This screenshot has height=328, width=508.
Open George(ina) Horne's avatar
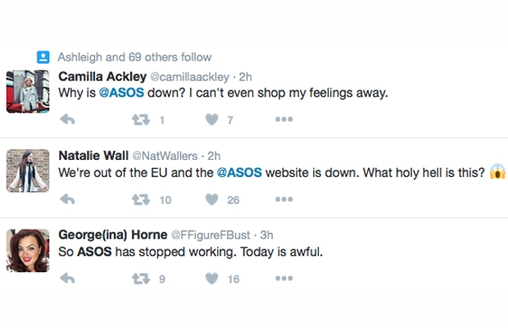click(x=28, y=251)
